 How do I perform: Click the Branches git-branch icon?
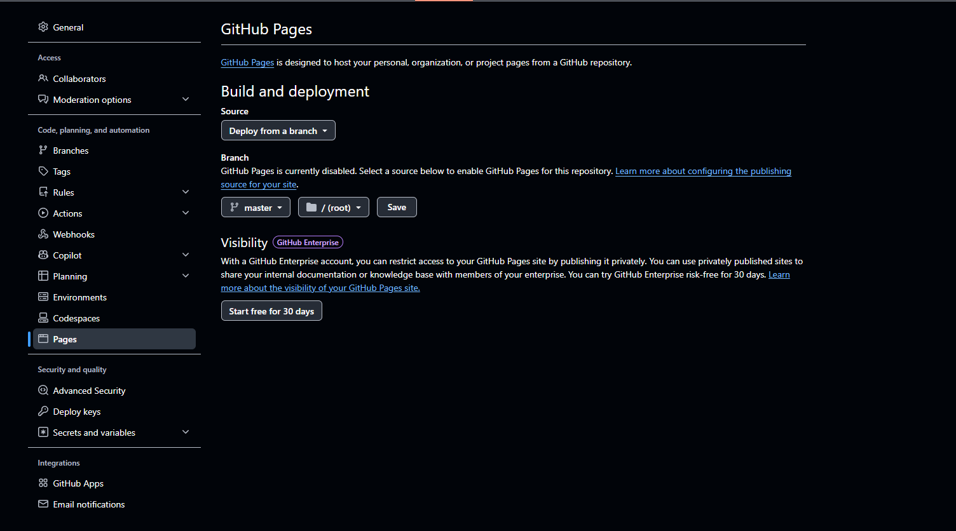click(43, 151)
